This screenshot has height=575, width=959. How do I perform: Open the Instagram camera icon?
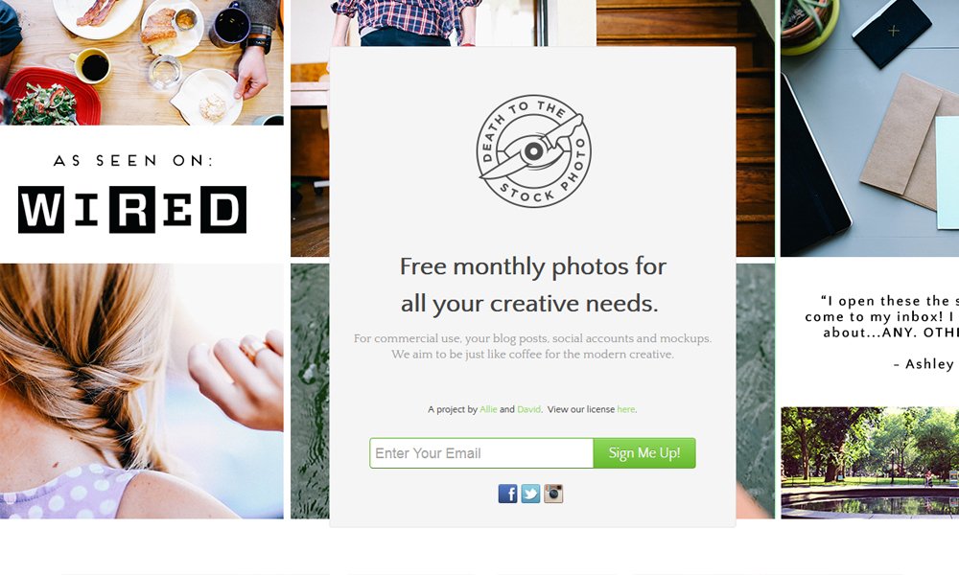click(553, 494)
